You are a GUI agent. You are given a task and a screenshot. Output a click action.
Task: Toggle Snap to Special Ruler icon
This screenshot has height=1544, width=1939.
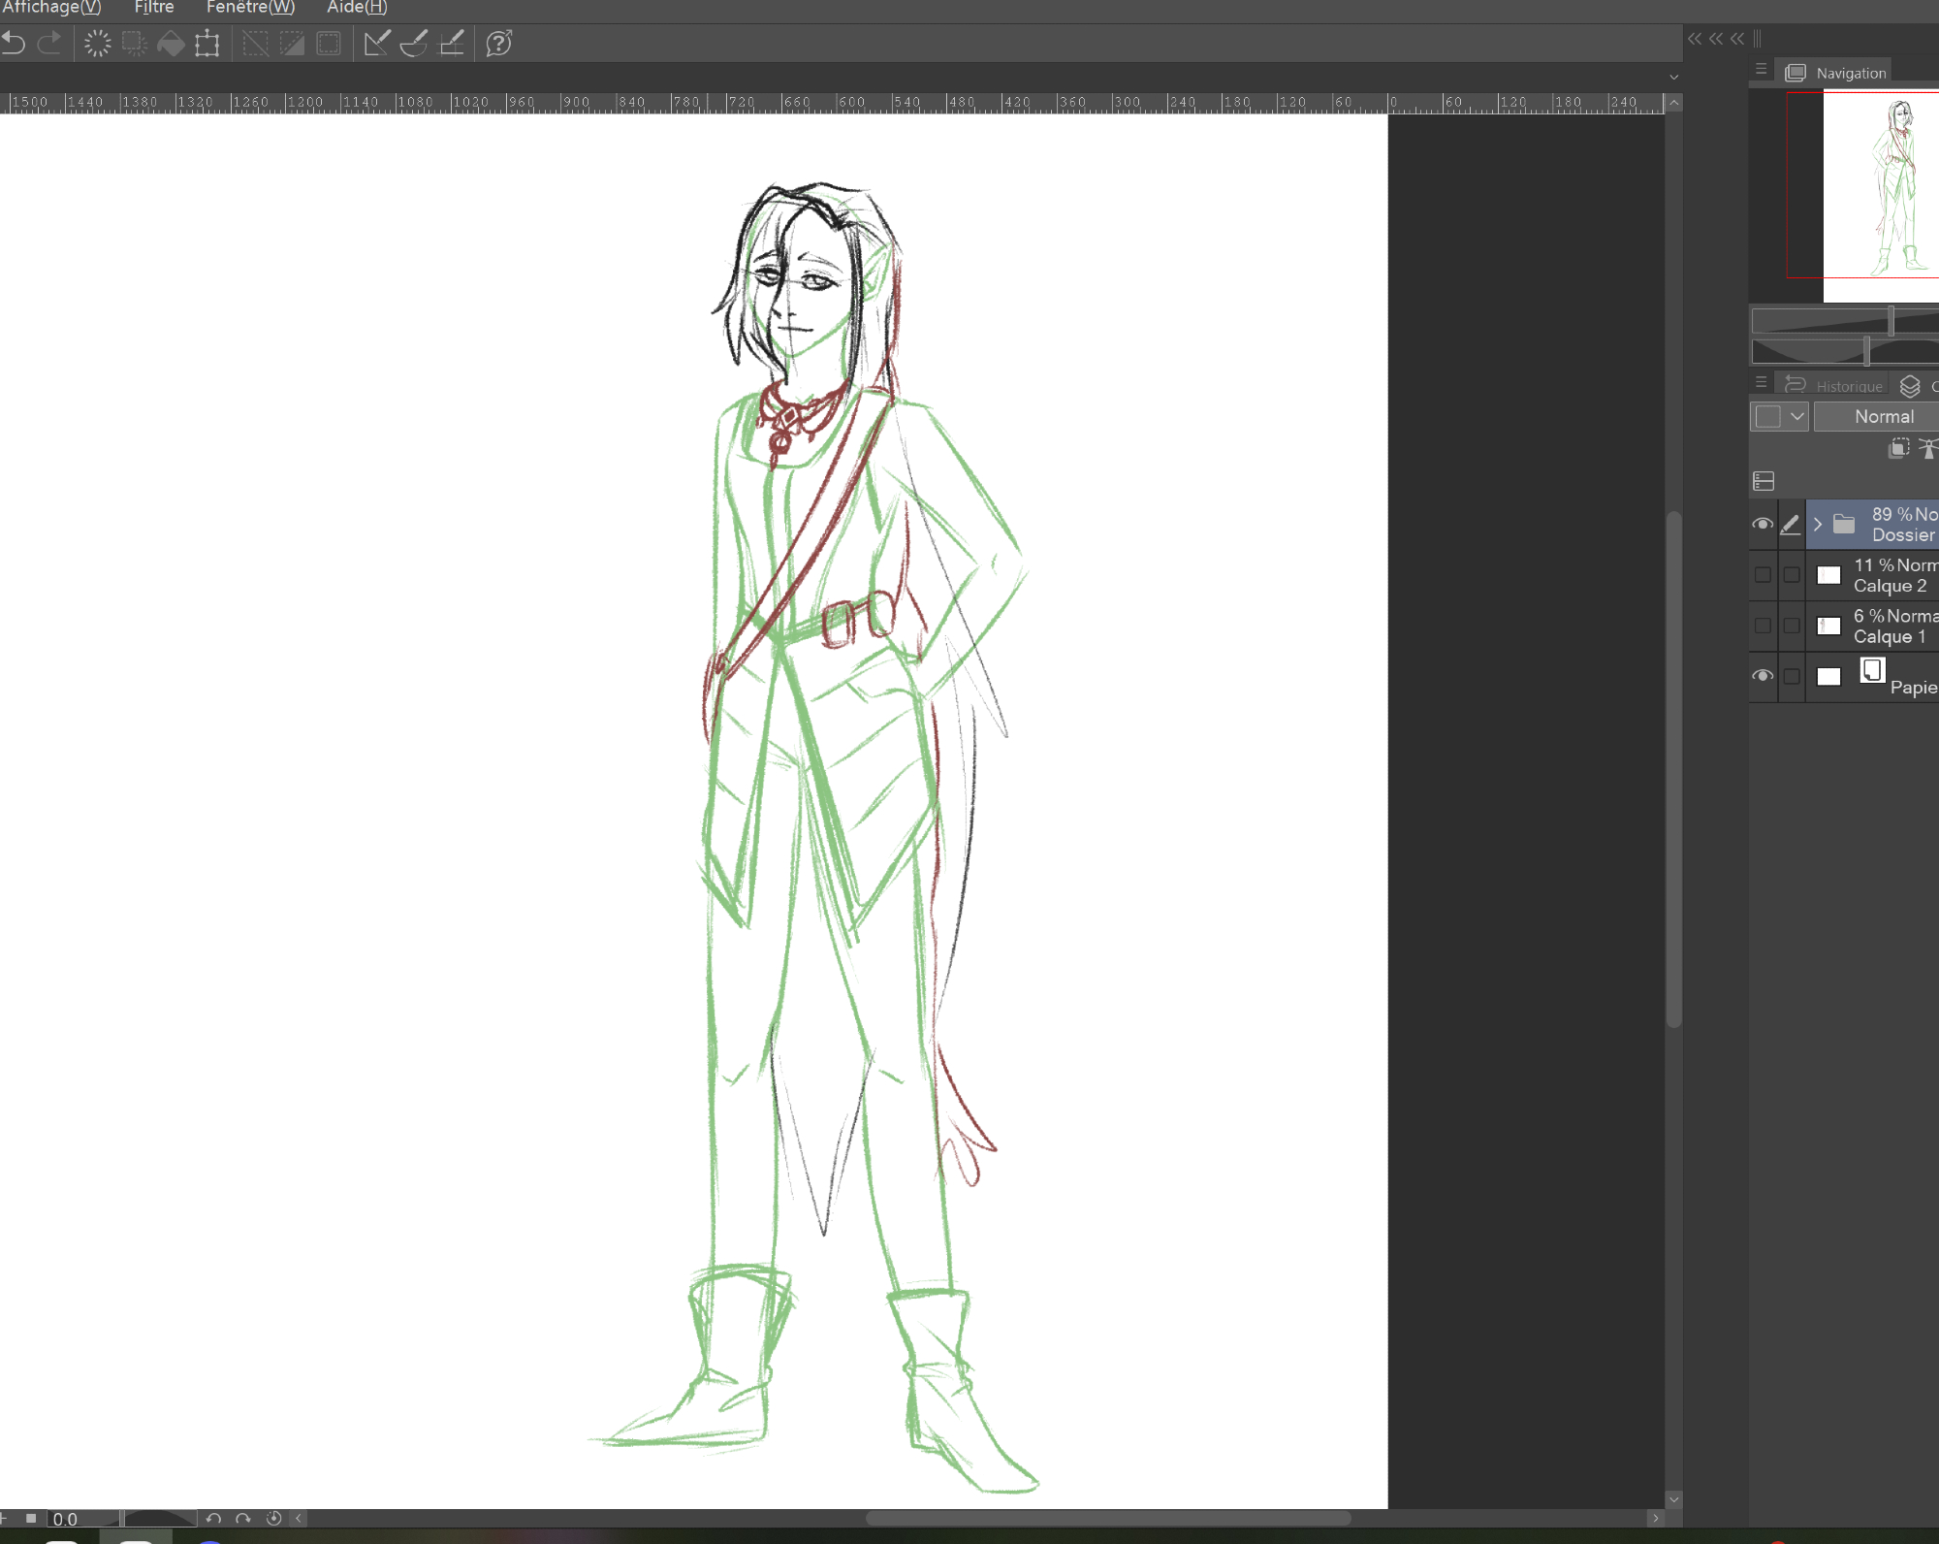pos(414,44)
